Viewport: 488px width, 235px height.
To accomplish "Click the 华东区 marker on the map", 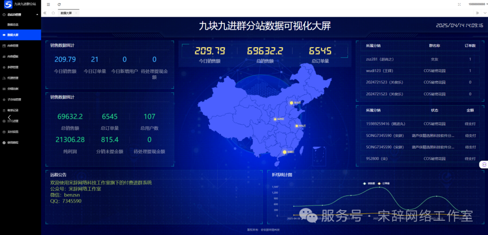I will click(297, 126).
